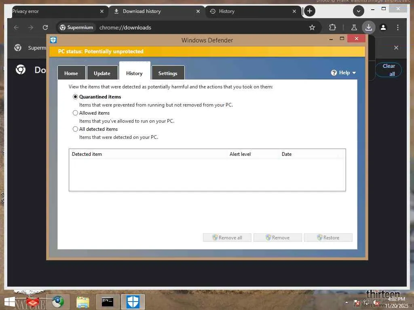This screenshot has width=414, height=310.
Task: Dismiss the Supermium info bar
Action: tap(396, 48)
